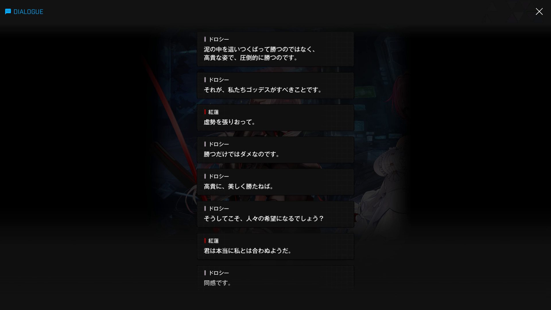The image size is (551, 310).
Task: Select the line 勝つだけではダメなのです
Action: [x=275, y=150]
